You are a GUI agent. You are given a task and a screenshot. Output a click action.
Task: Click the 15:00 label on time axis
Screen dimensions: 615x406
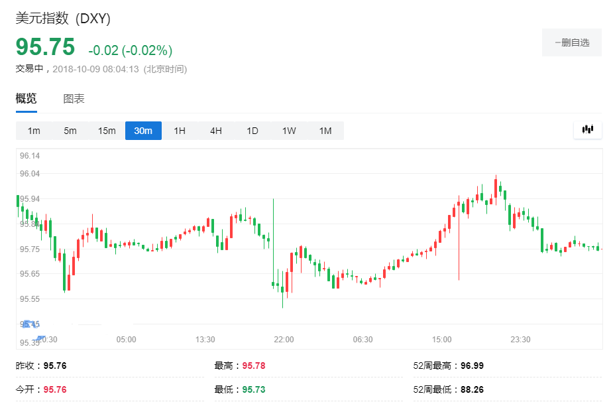[441, 340]
